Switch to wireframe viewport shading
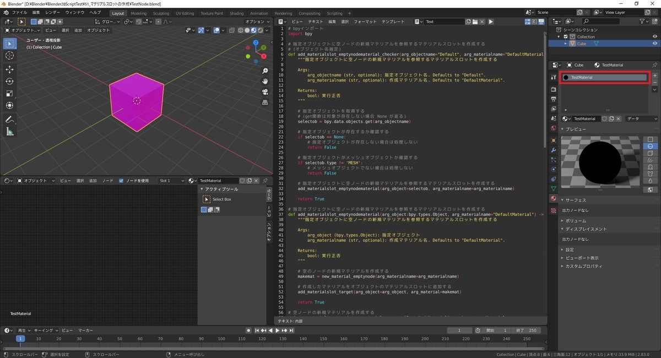This screenshot has height=358, width=661. [x=241, y=30]
